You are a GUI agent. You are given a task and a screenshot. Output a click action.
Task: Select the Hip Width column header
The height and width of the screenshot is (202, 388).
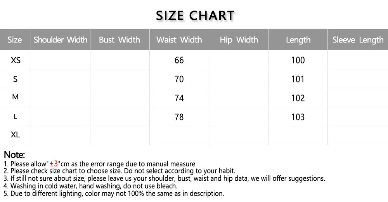[239, 39]
